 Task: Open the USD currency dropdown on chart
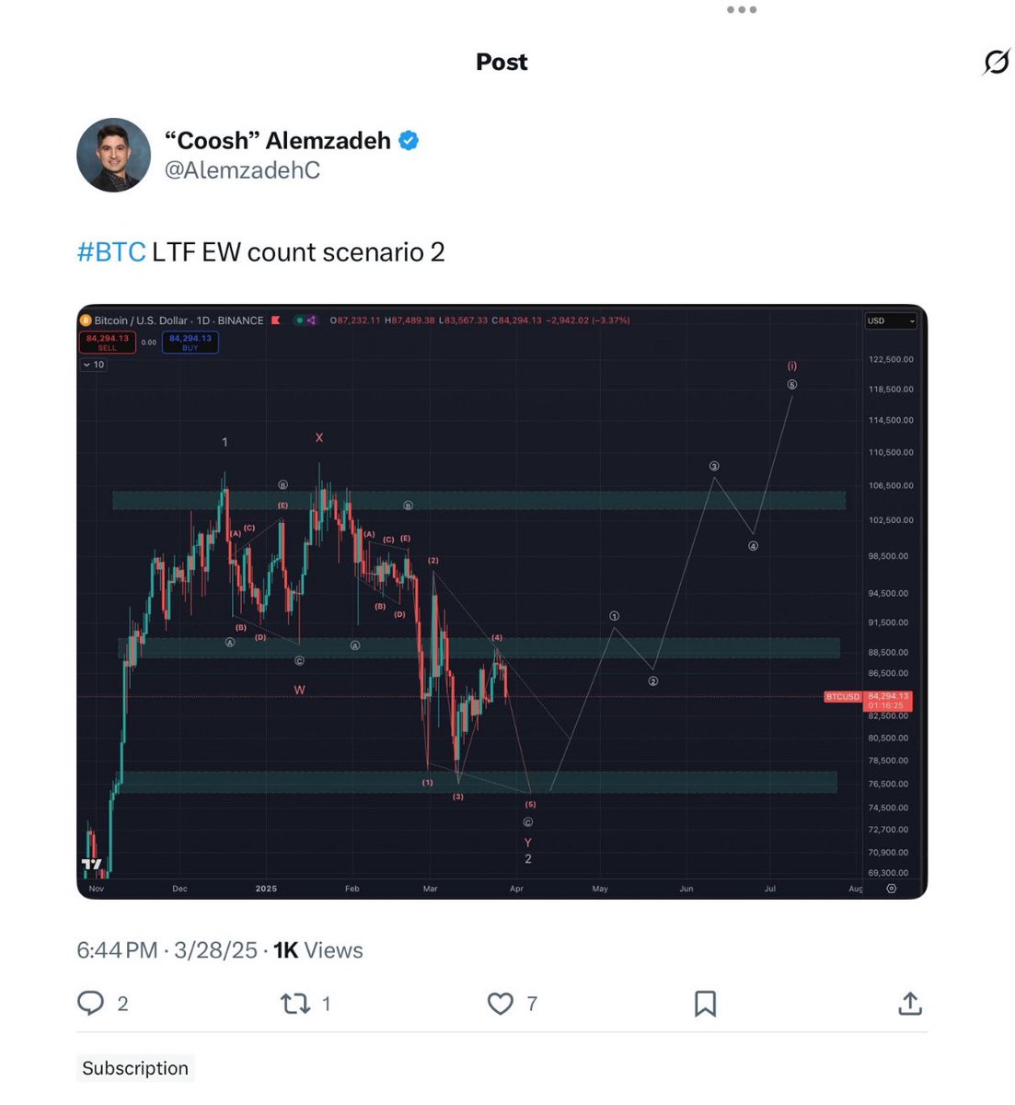tap(891, 320)
